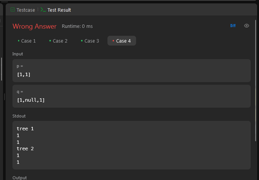Click the result panel vertical scrollbar
The image size is (259, 180).
click(x=256, y=81)
